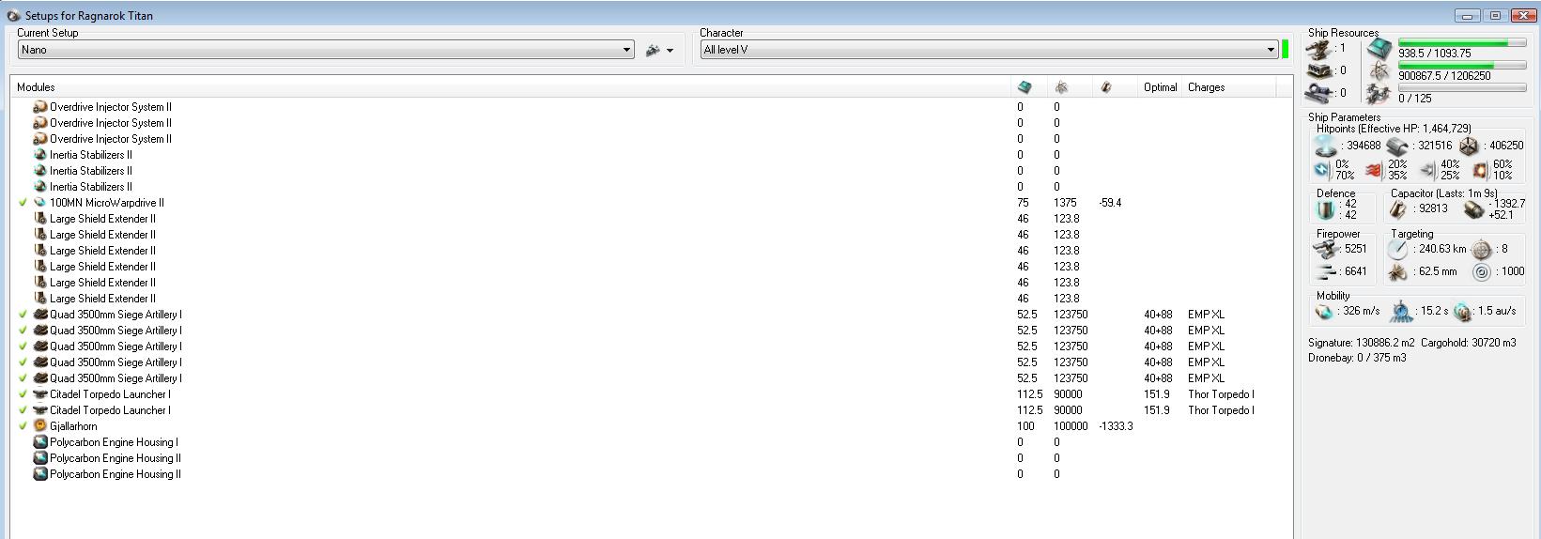Viewport: 1541px width, 539px height.
Task: Sort by the Modules column header
Action: click(511, 87)
